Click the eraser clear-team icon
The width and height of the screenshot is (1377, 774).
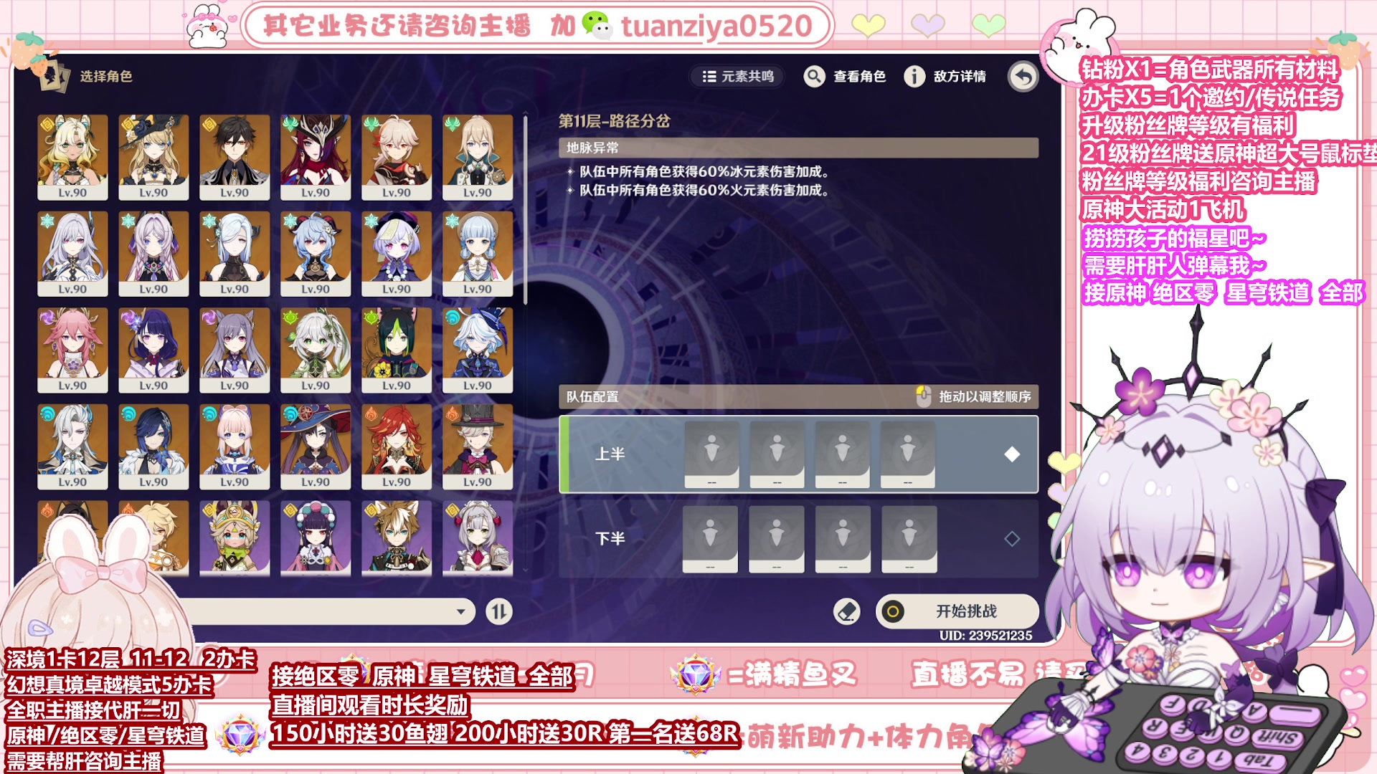847,611
